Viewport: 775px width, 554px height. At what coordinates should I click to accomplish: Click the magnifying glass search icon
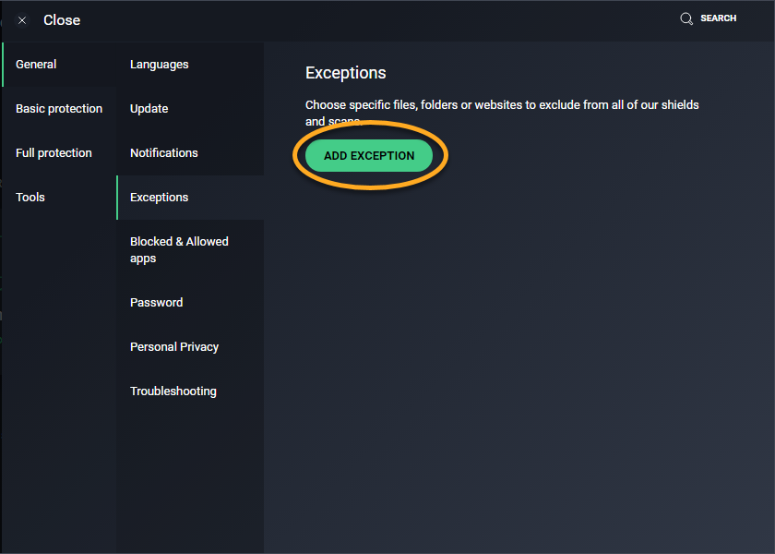click(x=686, y=18)
